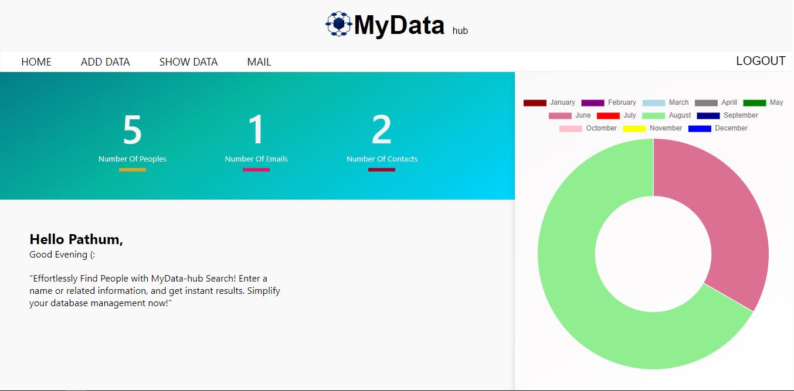Screen dimensions: 794x391
Task: Click the blue December legend swatch
Action: pyautogui.click(x=699, y=128)
